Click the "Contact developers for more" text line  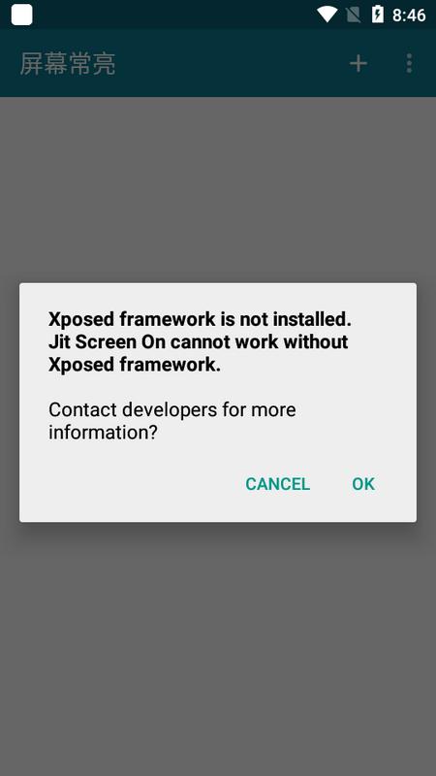point(172,409)
